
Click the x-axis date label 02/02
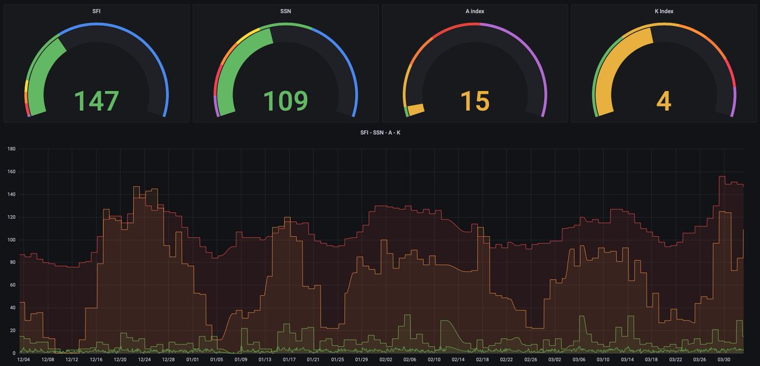pos(386,359)
